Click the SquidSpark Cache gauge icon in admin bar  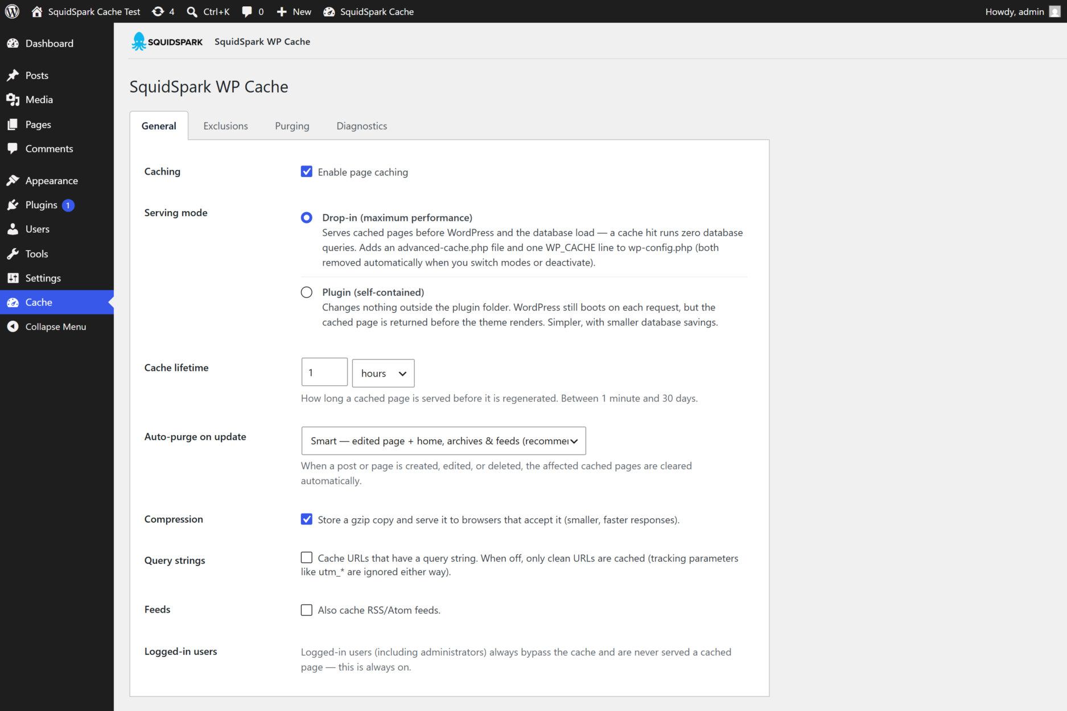coord(329,11)
